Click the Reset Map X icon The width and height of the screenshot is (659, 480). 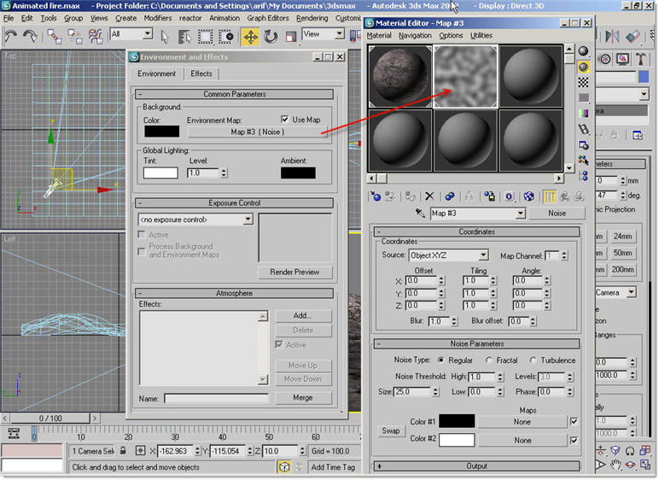pos(429,196)
